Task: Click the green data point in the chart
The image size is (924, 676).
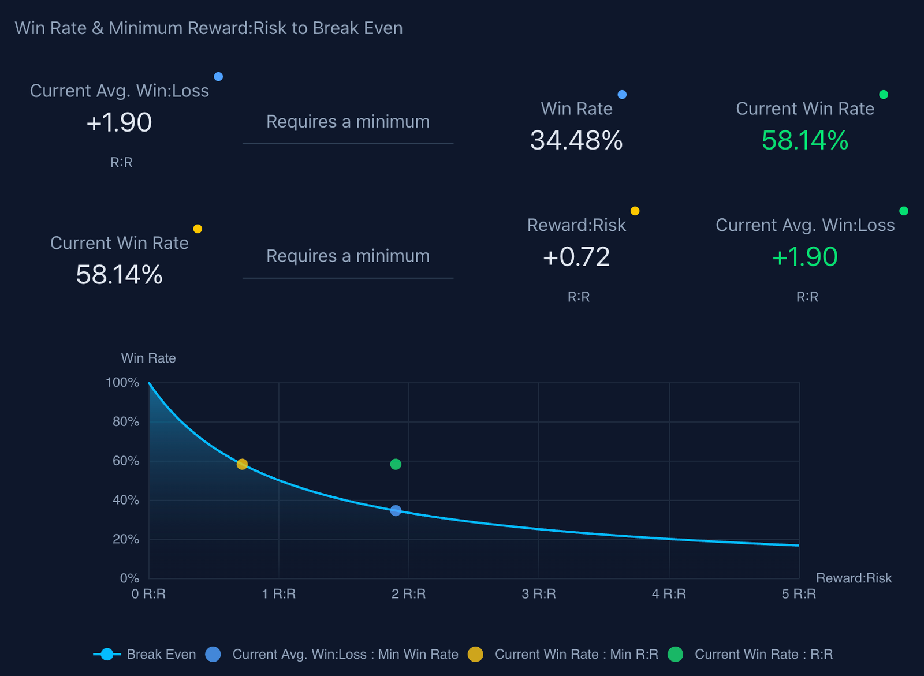Action: tap(396, 464)
